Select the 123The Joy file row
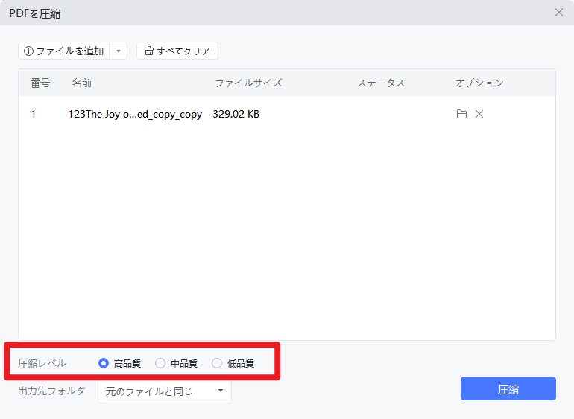The width and height of the screenshot is (574, 419). [135, 114]
